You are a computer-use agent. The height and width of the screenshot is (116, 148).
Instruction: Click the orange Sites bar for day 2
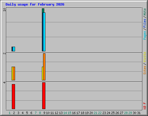[14, 73]
